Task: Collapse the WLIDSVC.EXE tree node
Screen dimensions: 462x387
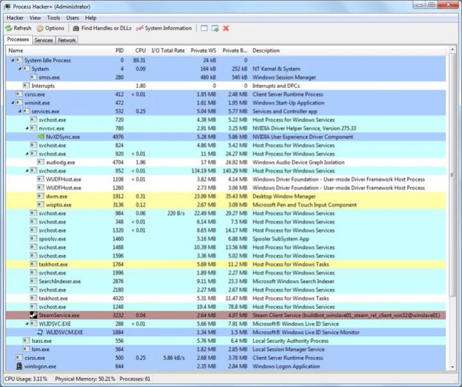Action: tap(26, 324)
